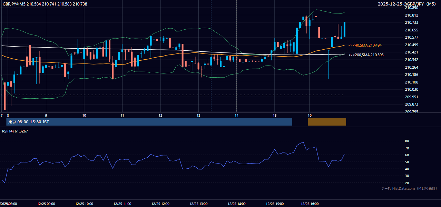Click price axis value 210.030

tap(411, 89)
